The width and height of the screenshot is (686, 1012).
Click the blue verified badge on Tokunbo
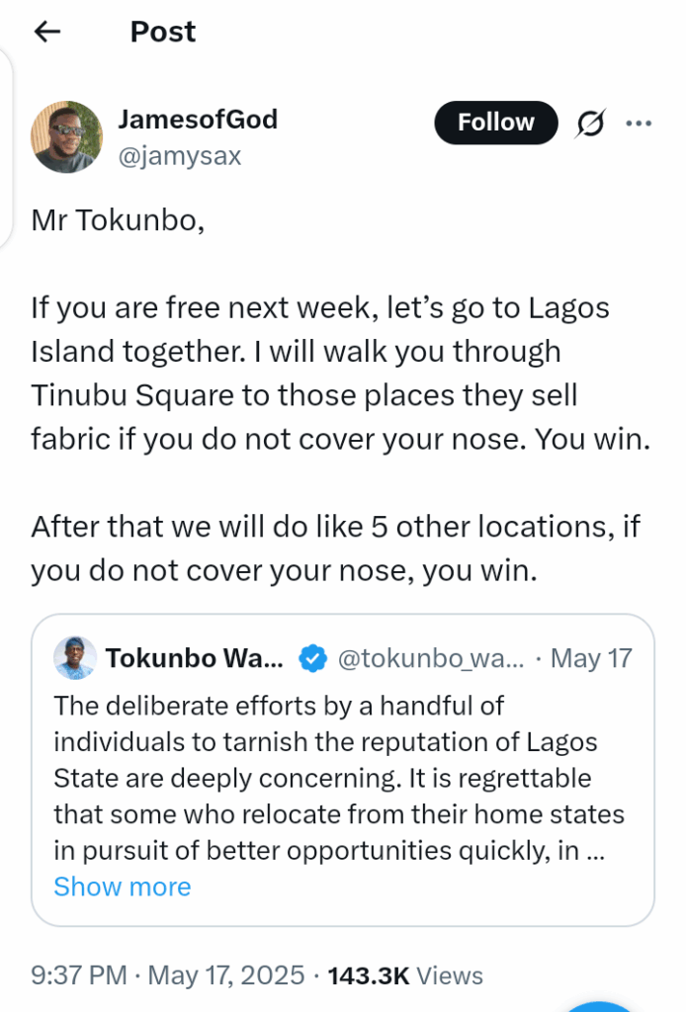point(313,658)
